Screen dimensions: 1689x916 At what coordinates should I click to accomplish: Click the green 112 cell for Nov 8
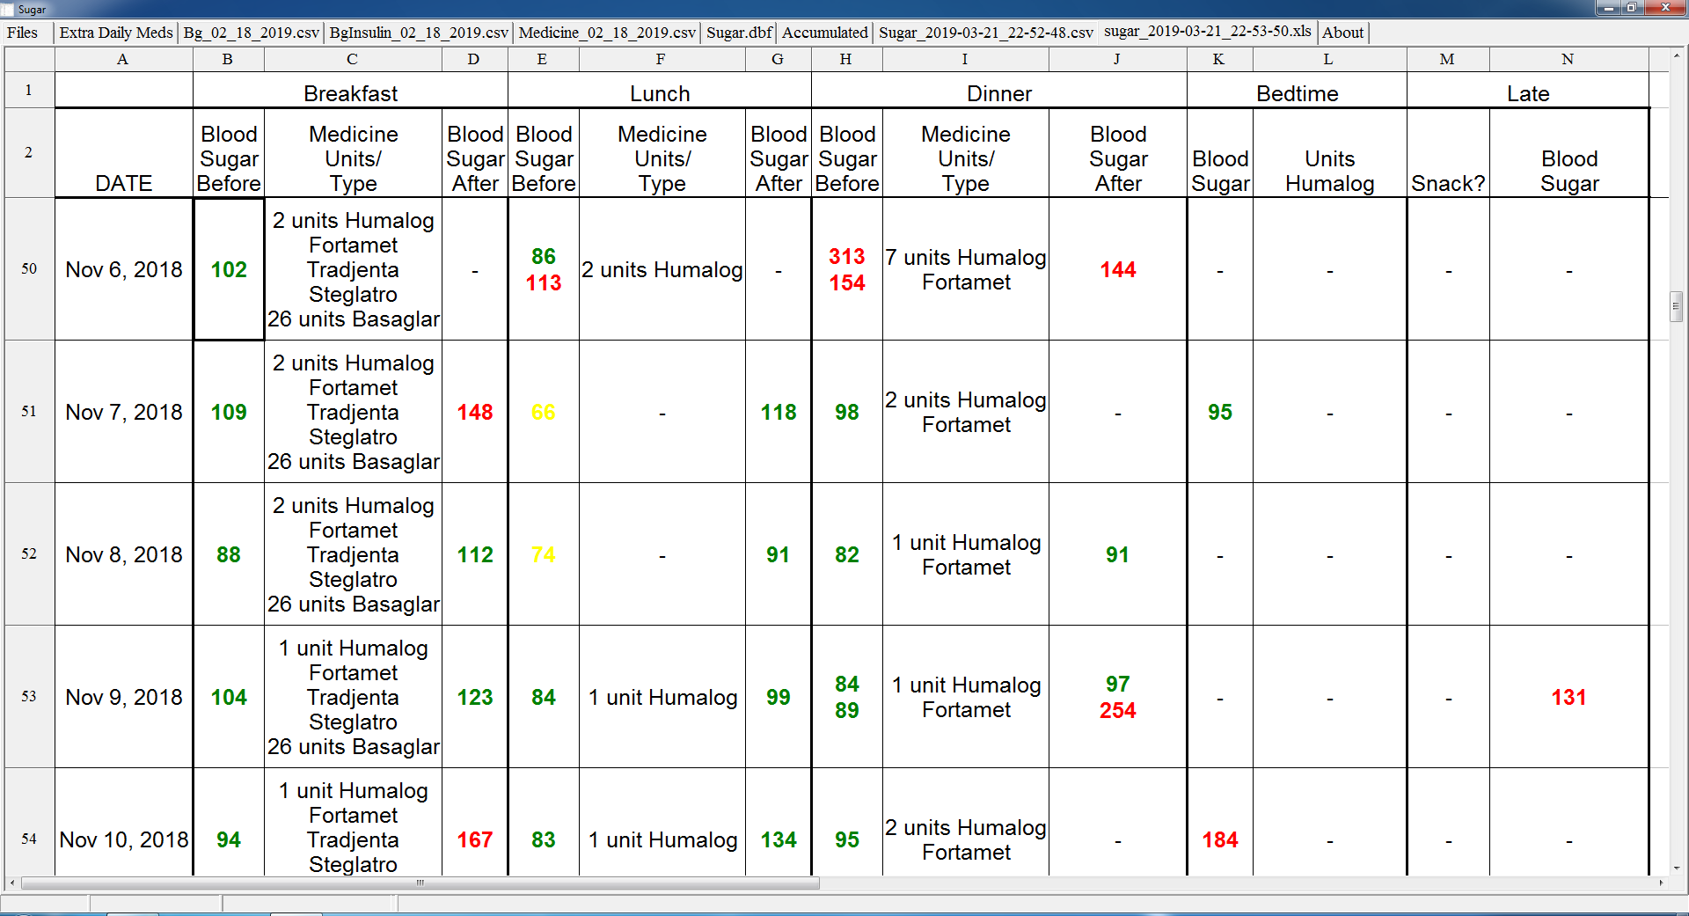pyautogui.click(x=475, y=554)
